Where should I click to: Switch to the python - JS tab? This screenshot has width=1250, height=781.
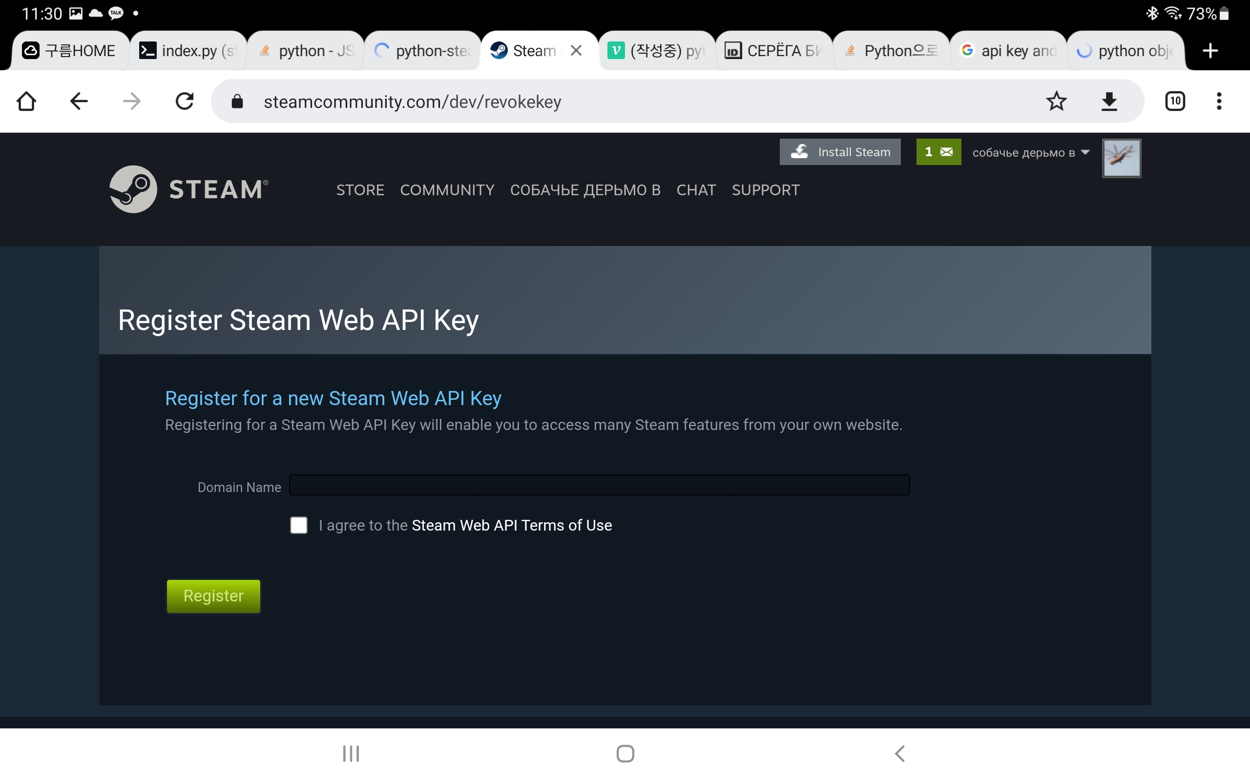tap(306, 51)
